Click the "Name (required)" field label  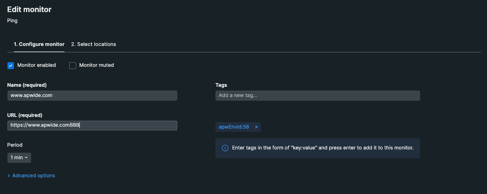27,85
